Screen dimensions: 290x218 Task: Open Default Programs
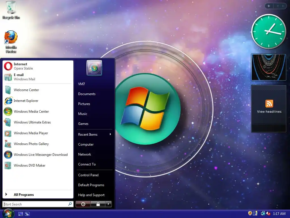click(94, 185)
